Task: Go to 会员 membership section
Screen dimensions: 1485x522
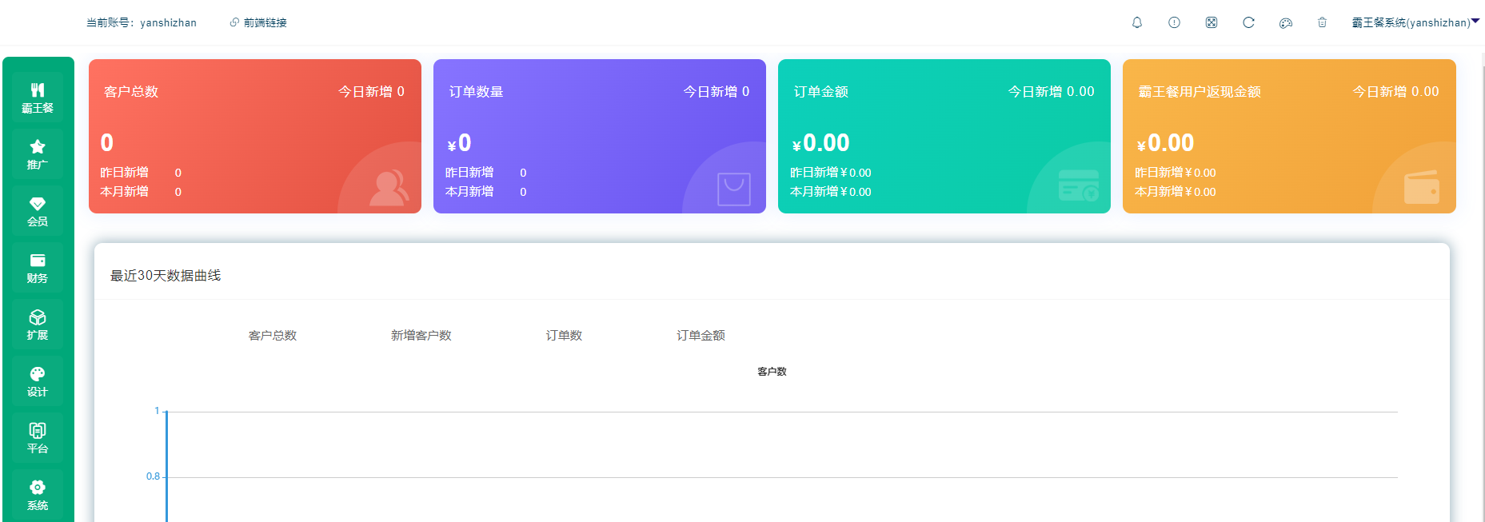Action: (38, 211)
